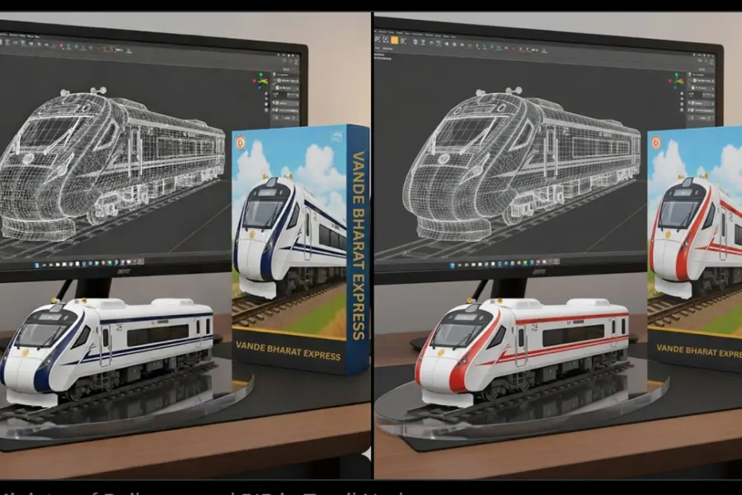The width and height of the screenshot is (742, 495).
Task: Click the navigation axis gizmo on left monitor
Action: coord(261,81)
